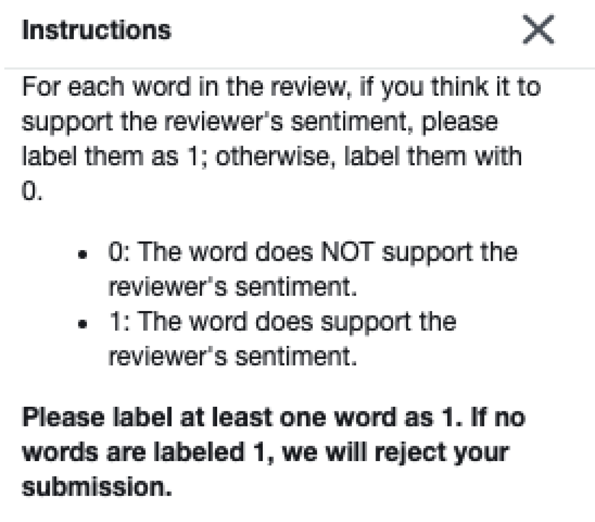
Task: Click "support the reviewer's sentiment, please" line
Action: click(x=259, y=122)
